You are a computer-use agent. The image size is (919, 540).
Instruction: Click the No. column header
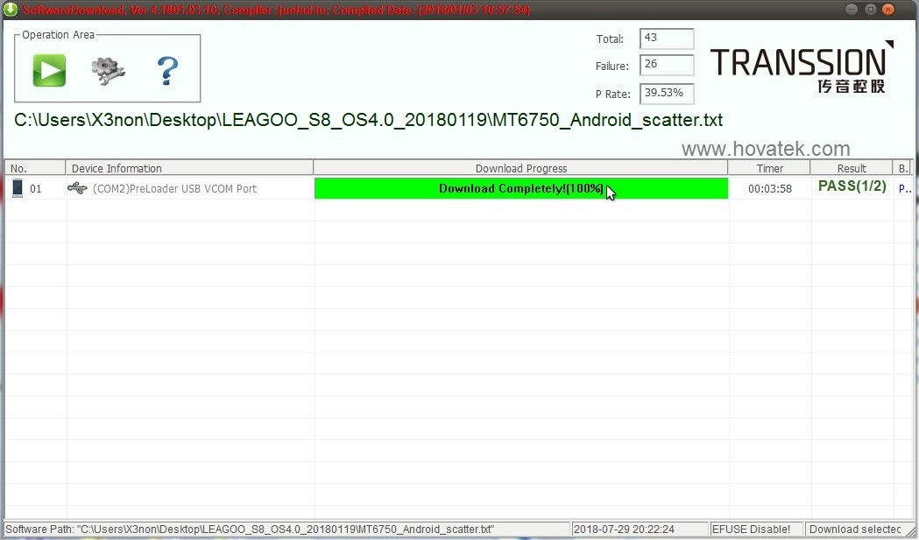(35, 168)
